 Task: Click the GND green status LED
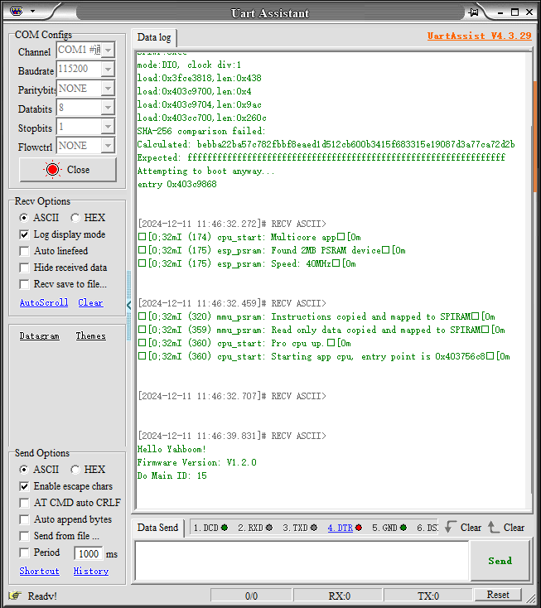tap(403, 528)
